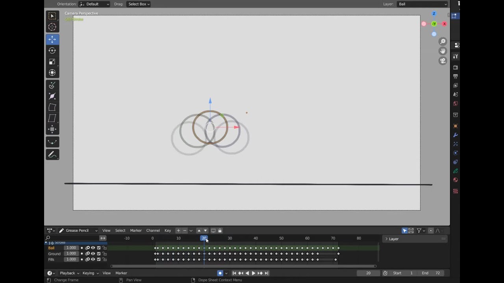The width and height of the screenshot is (504, 283).
Task: Toggle the lock on the Ground layer
Action: click(105, 254)
